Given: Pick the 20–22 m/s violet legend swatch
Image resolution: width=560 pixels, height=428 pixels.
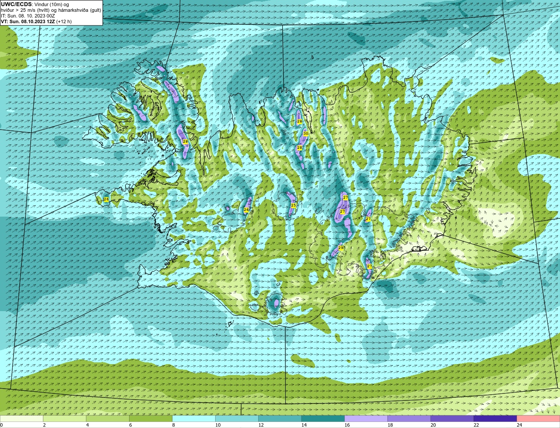Looking at the screenshot, I should point(452,419).
